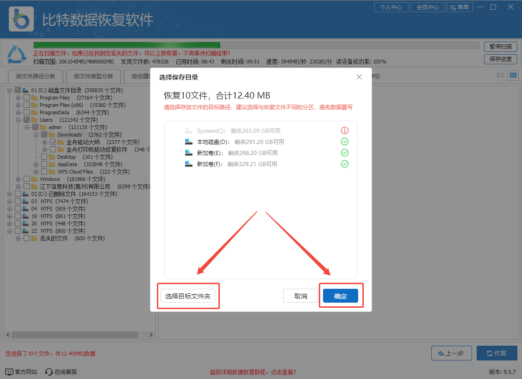522x379 pixels.
Task: Expand the Program Files node
Action: tap(19, 98)
